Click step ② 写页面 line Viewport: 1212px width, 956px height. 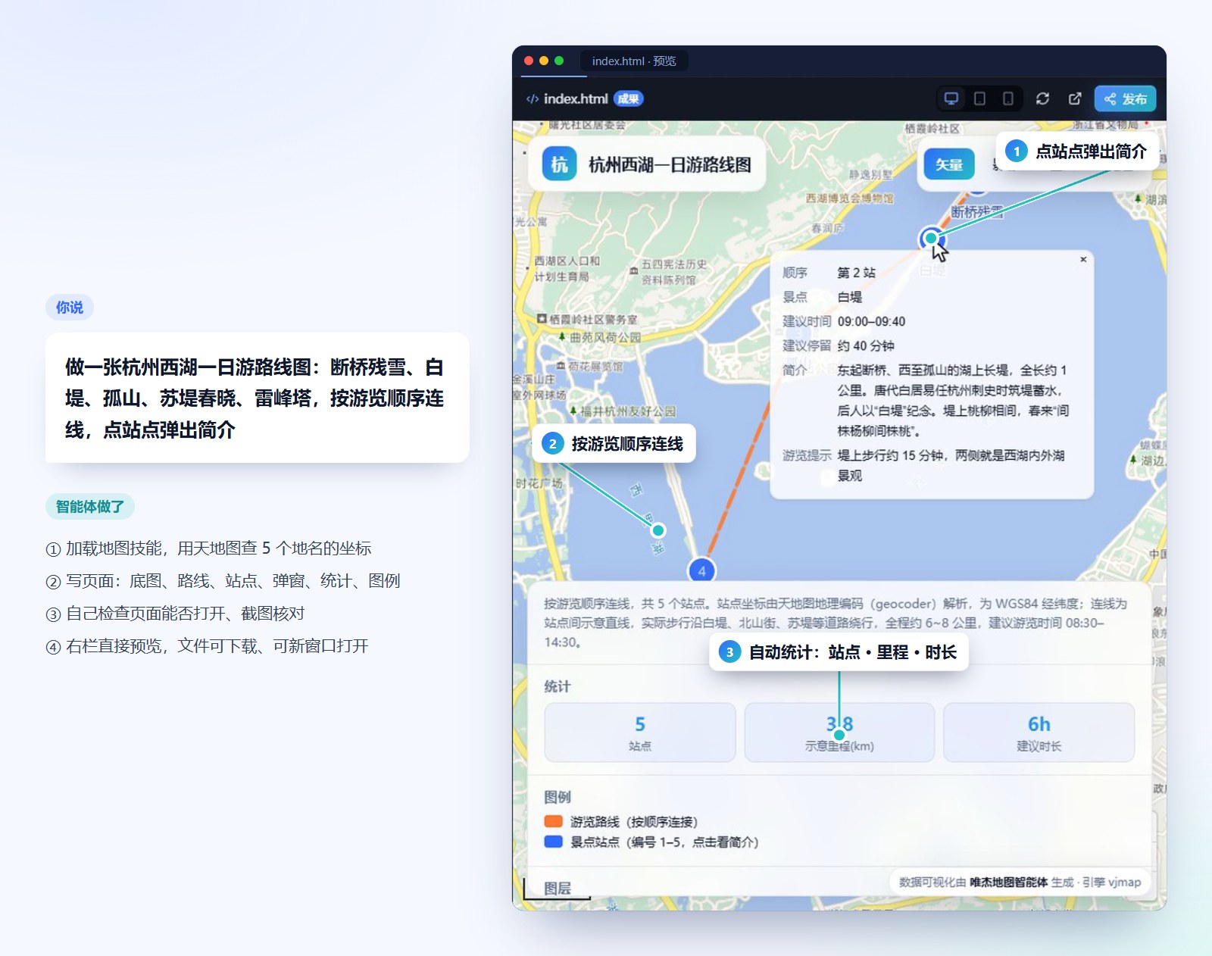coord(223,581)
